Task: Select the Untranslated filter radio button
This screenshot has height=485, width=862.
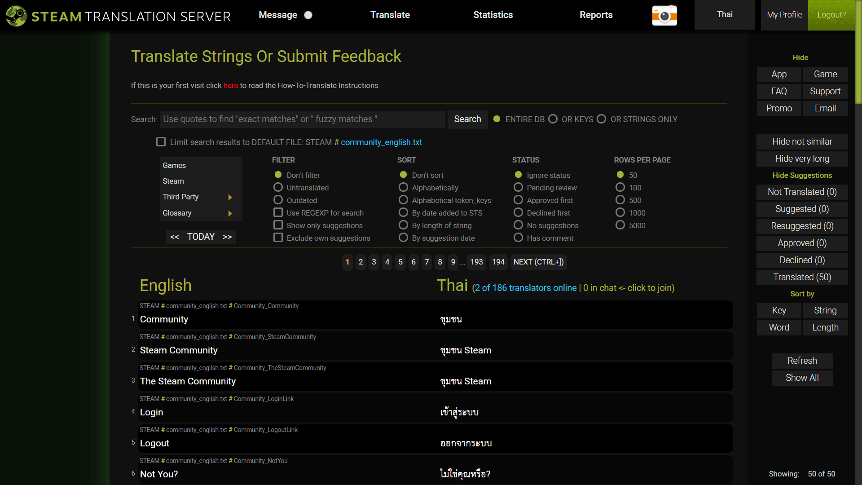Action: click(x=278, y=187)
